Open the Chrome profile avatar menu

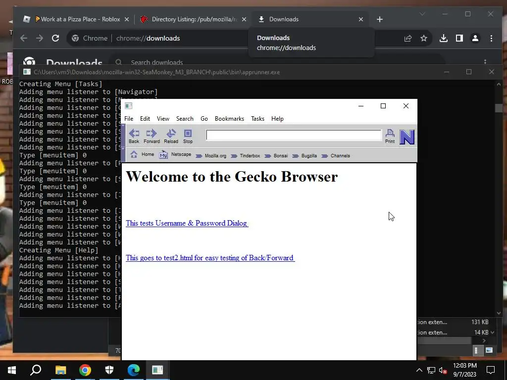coord(475,39)
